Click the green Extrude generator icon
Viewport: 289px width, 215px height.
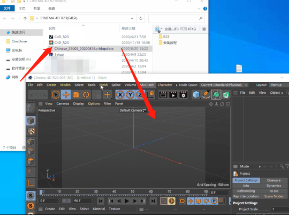pyautogui.click(x=226, y=95)
